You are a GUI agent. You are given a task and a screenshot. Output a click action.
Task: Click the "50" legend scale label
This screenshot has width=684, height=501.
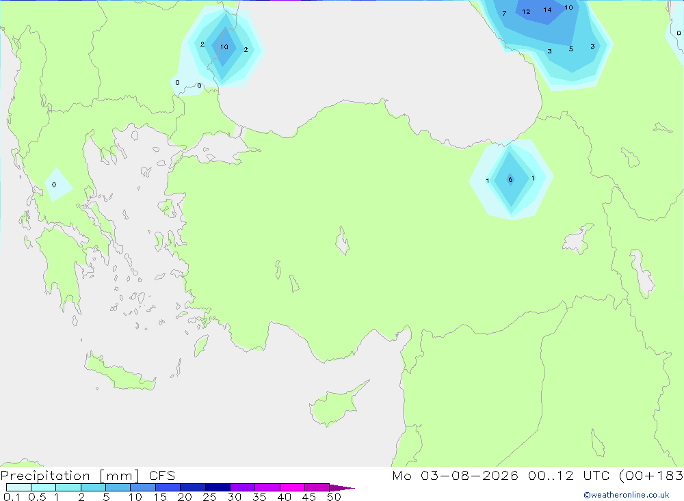click(x=334, y=497)
